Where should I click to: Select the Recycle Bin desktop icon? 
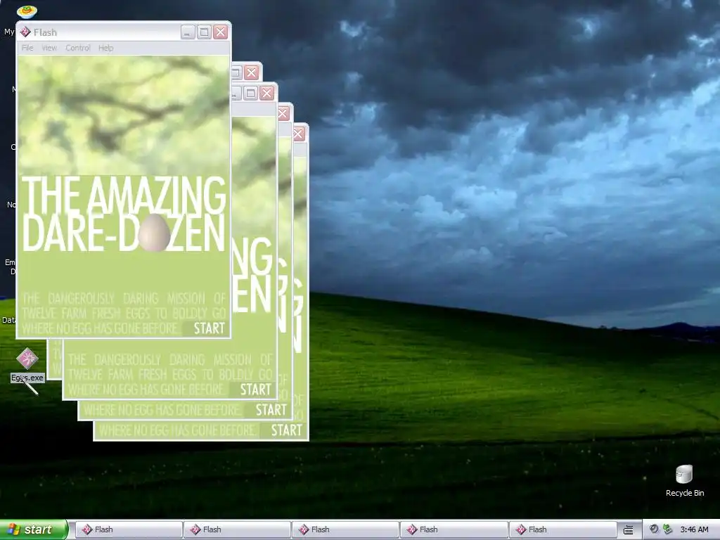coord(684,480)
